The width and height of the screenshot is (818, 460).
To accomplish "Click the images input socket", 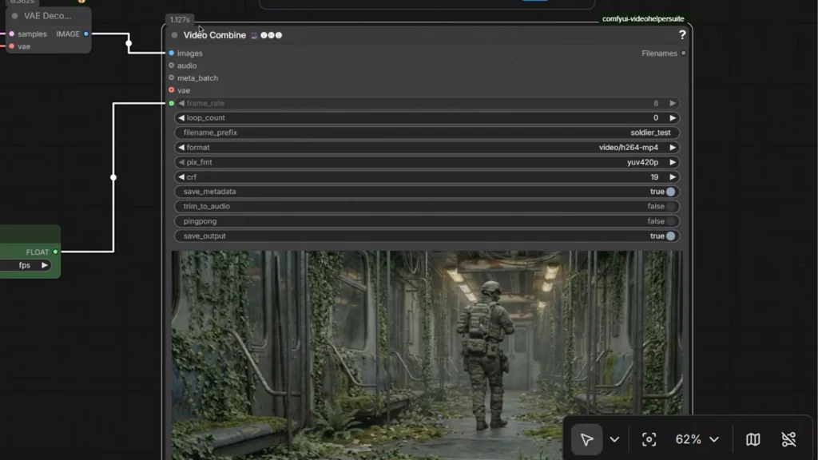I will [171, 54].
